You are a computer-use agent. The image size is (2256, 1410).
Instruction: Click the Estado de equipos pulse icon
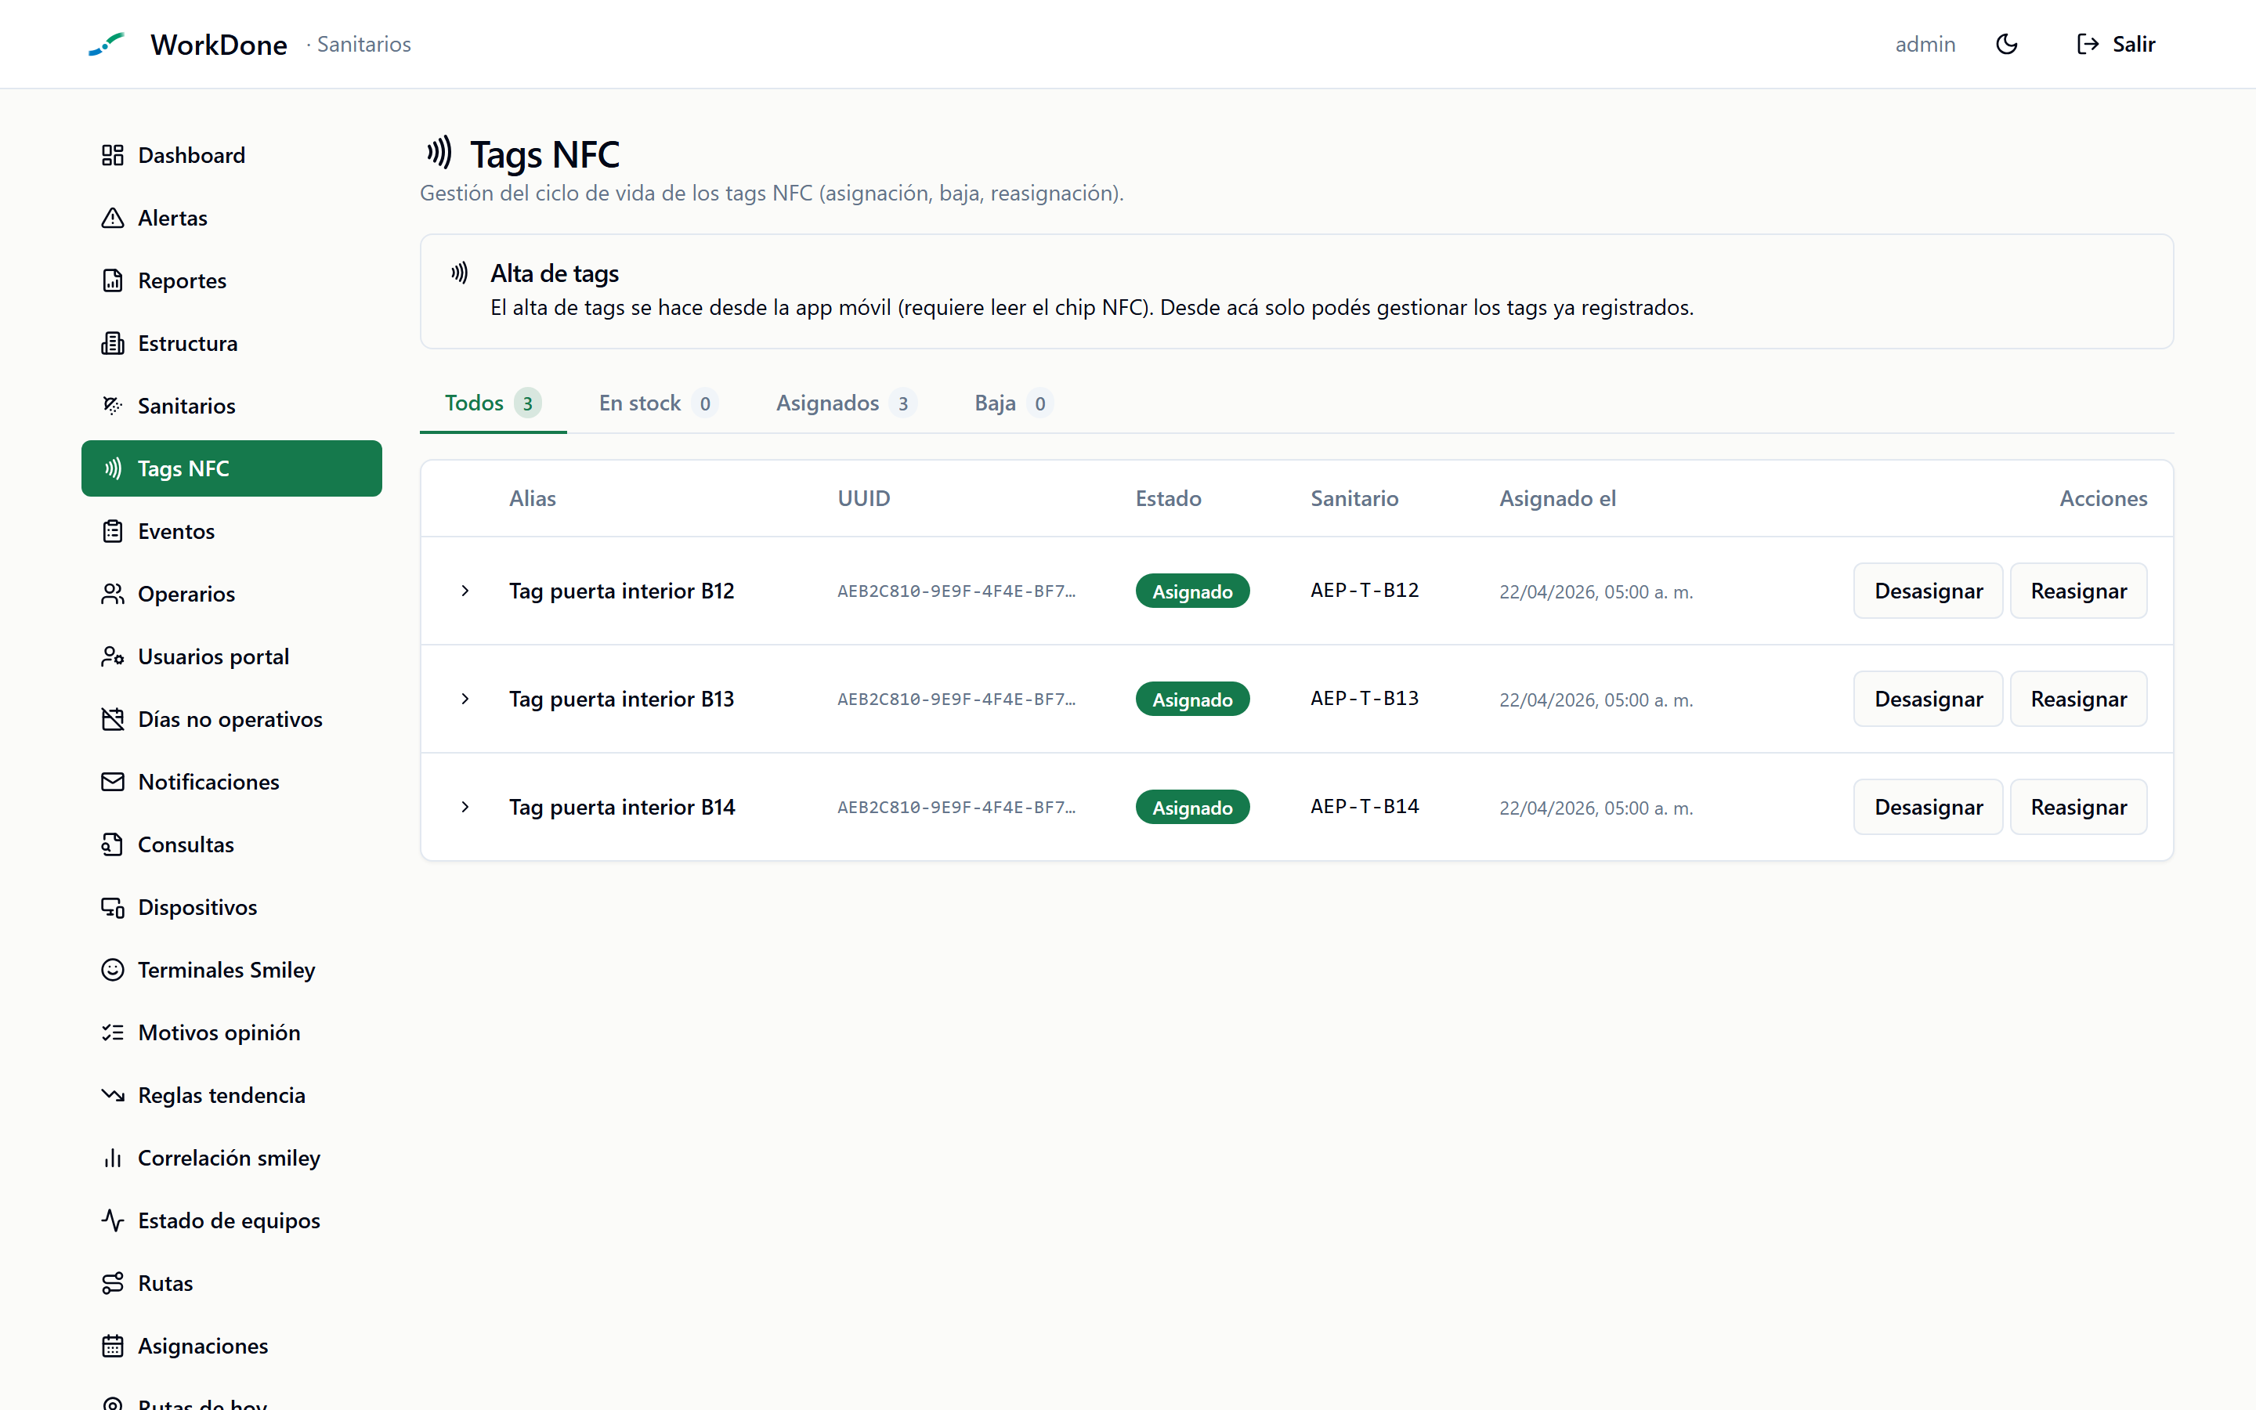point(113,1220)
